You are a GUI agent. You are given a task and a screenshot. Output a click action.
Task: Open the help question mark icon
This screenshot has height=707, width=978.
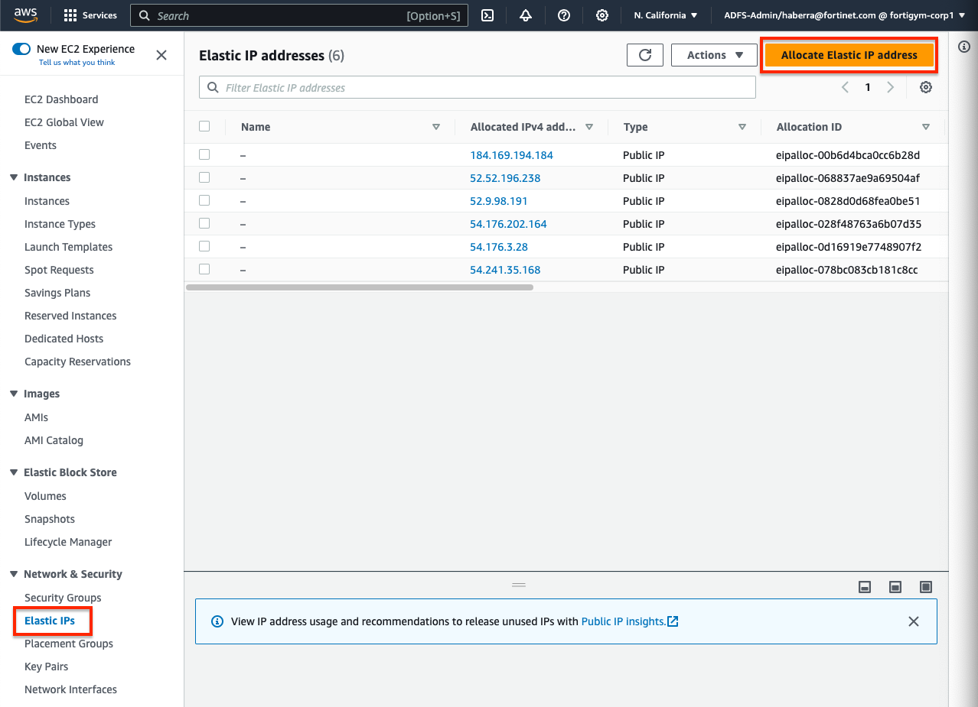click(564, 15)
